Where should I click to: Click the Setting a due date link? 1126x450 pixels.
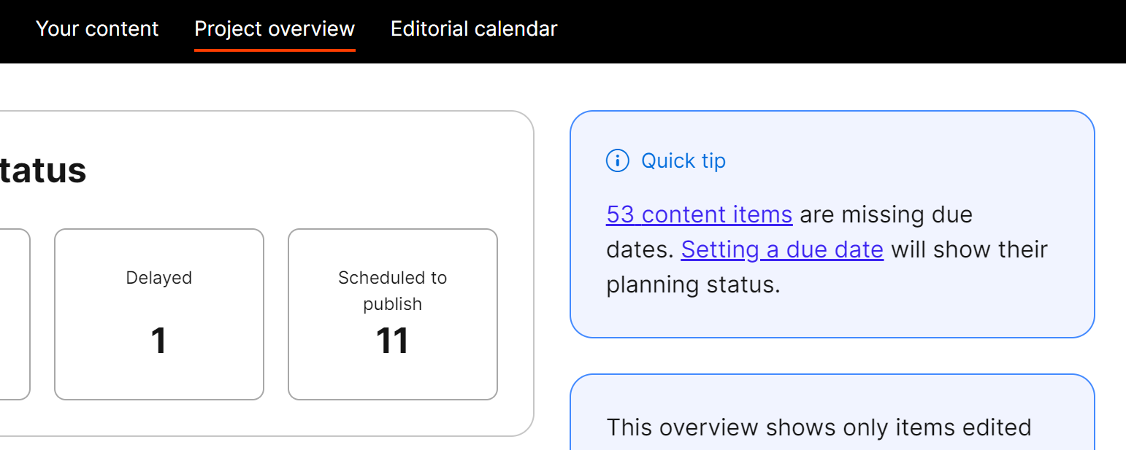781,249
